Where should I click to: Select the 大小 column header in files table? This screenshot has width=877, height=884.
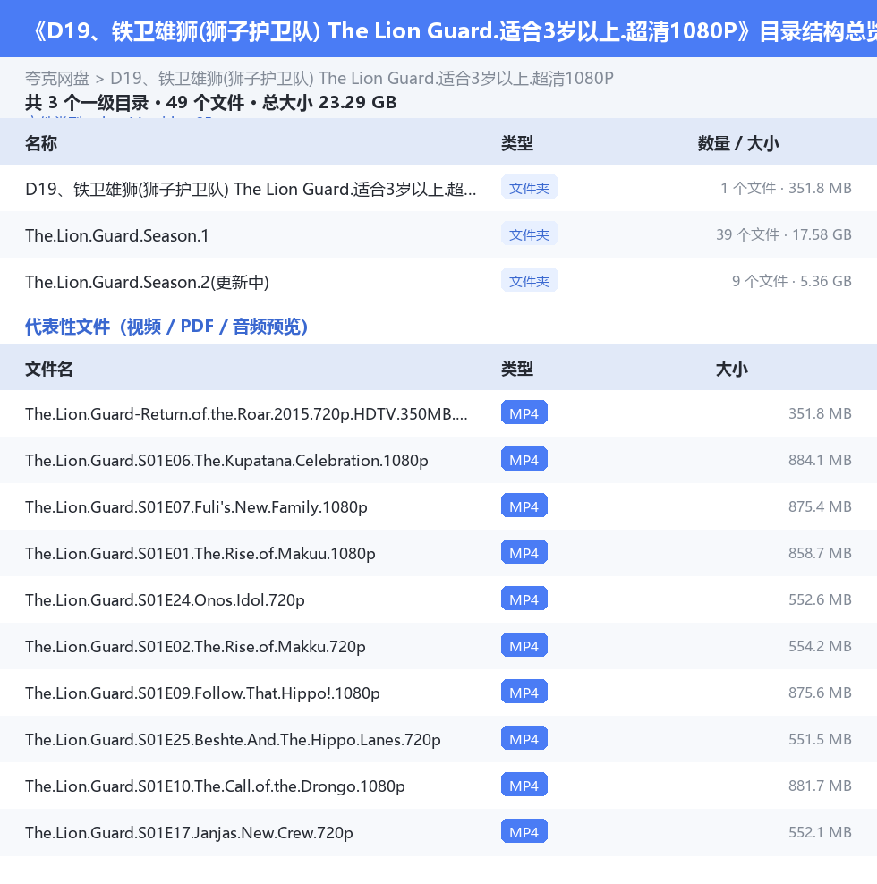(731, 369)
